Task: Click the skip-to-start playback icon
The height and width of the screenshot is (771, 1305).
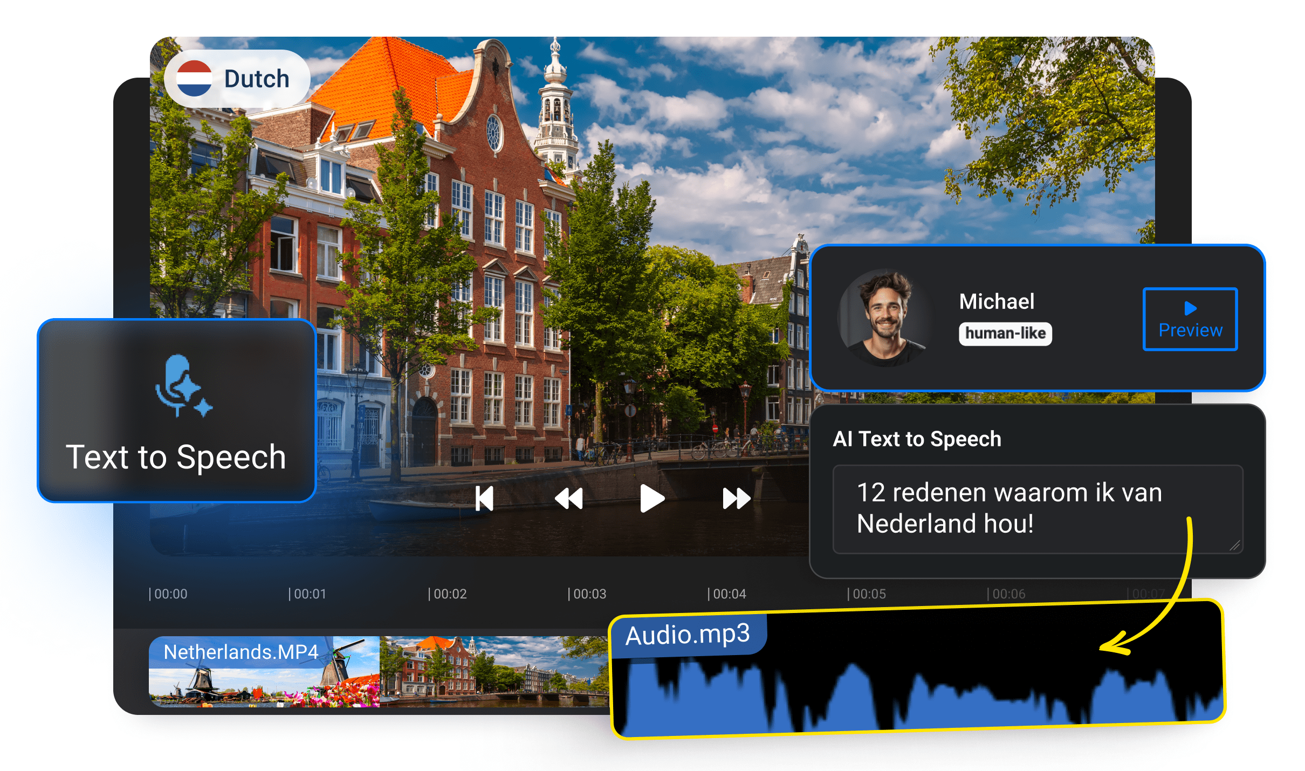Action: coord(484,499)
